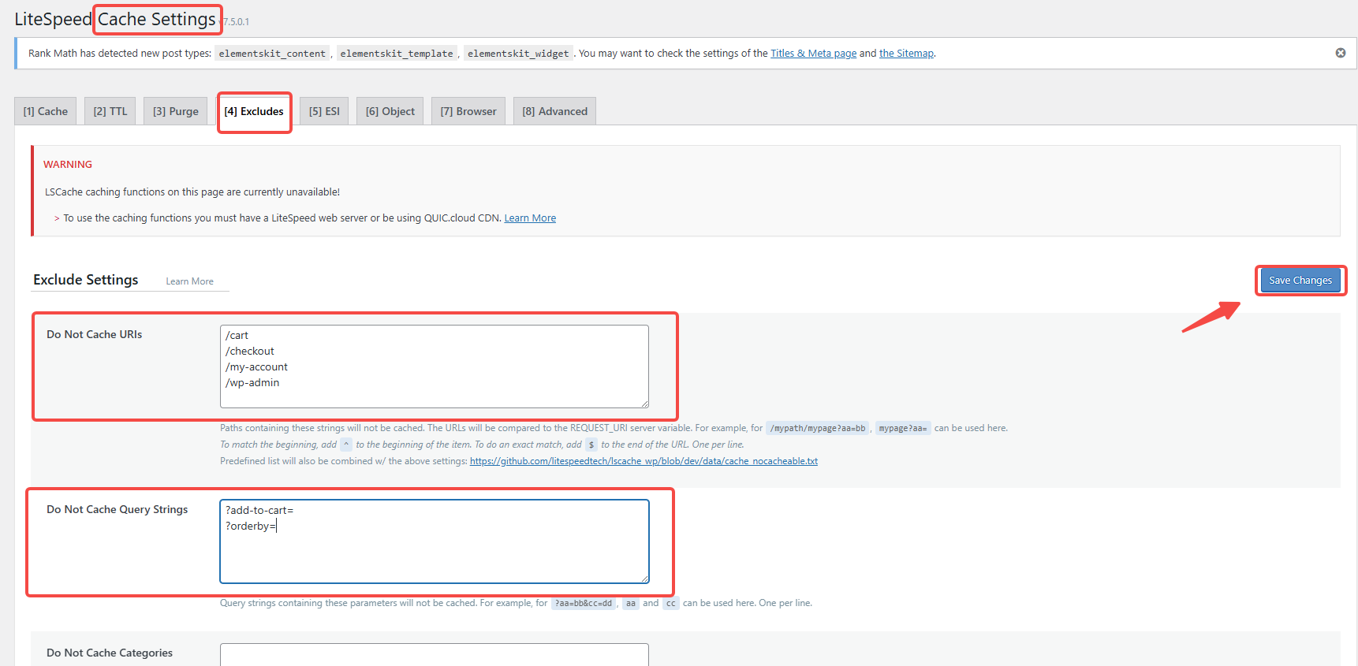Screen dimensions: 1358x666
Task: Click the resize handle of Query Strings textarea
Action: click(x=644, y=579)
